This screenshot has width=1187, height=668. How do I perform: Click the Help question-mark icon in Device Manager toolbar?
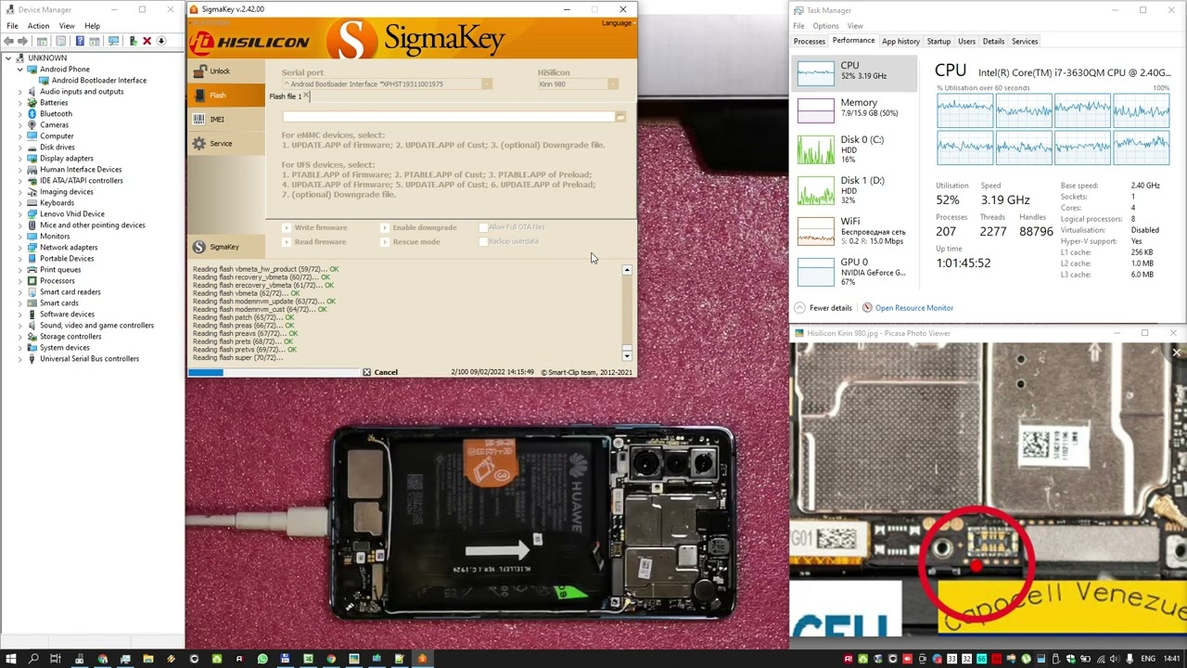[x=80, y=41]
